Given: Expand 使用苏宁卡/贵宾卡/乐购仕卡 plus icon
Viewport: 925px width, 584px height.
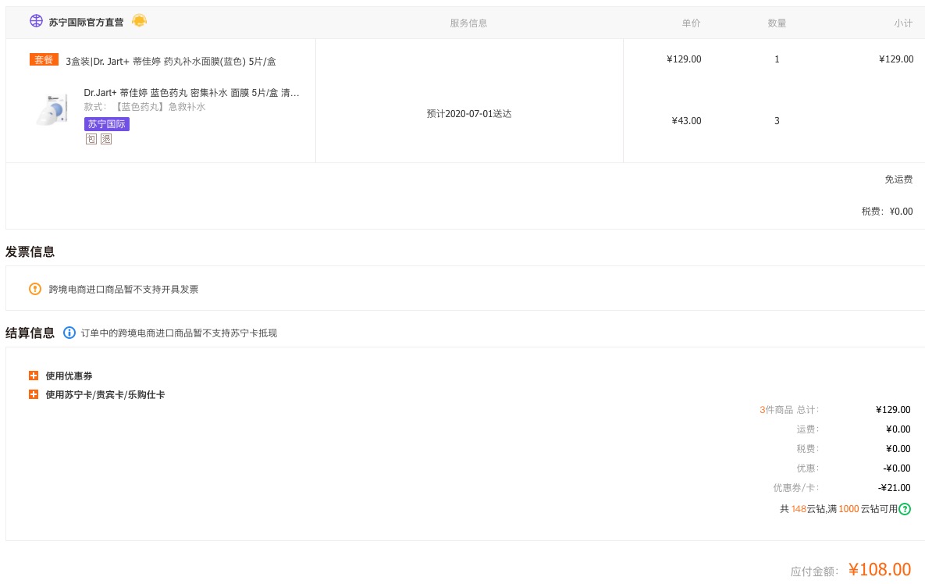Looking at the screenshot, I should coord(34,394).
